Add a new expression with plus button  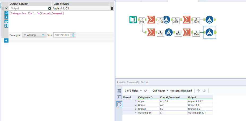click(6, 41)
